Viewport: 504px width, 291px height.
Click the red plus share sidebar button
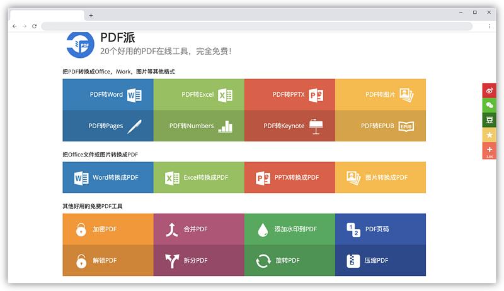click(490, 150)
